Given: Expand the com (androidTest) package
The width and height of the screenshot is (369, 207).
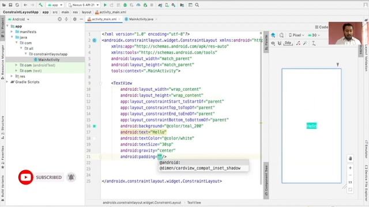Looking at the screenshot, I should 16,65.
